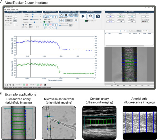The height and width of the screenshot is (140, 157).
Task: Draw a single box ROI
Action: [45, 17]
